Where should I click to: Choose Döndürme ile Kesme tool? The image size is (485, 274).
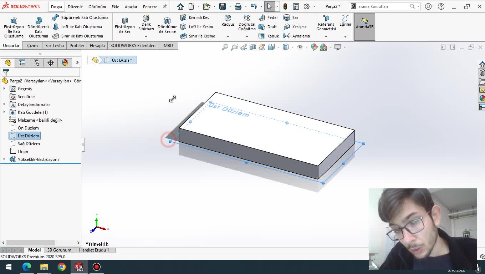(x=167, y=25)
